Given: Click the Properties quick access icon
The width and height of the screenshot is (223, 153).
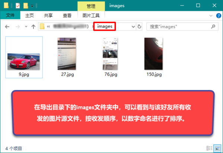Looking at the screenshot, I should [x=17, y=6].
